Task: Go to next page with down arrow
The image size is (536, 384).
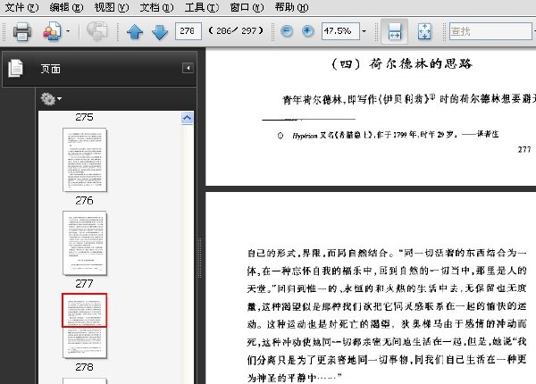Action: coord(160,32)
